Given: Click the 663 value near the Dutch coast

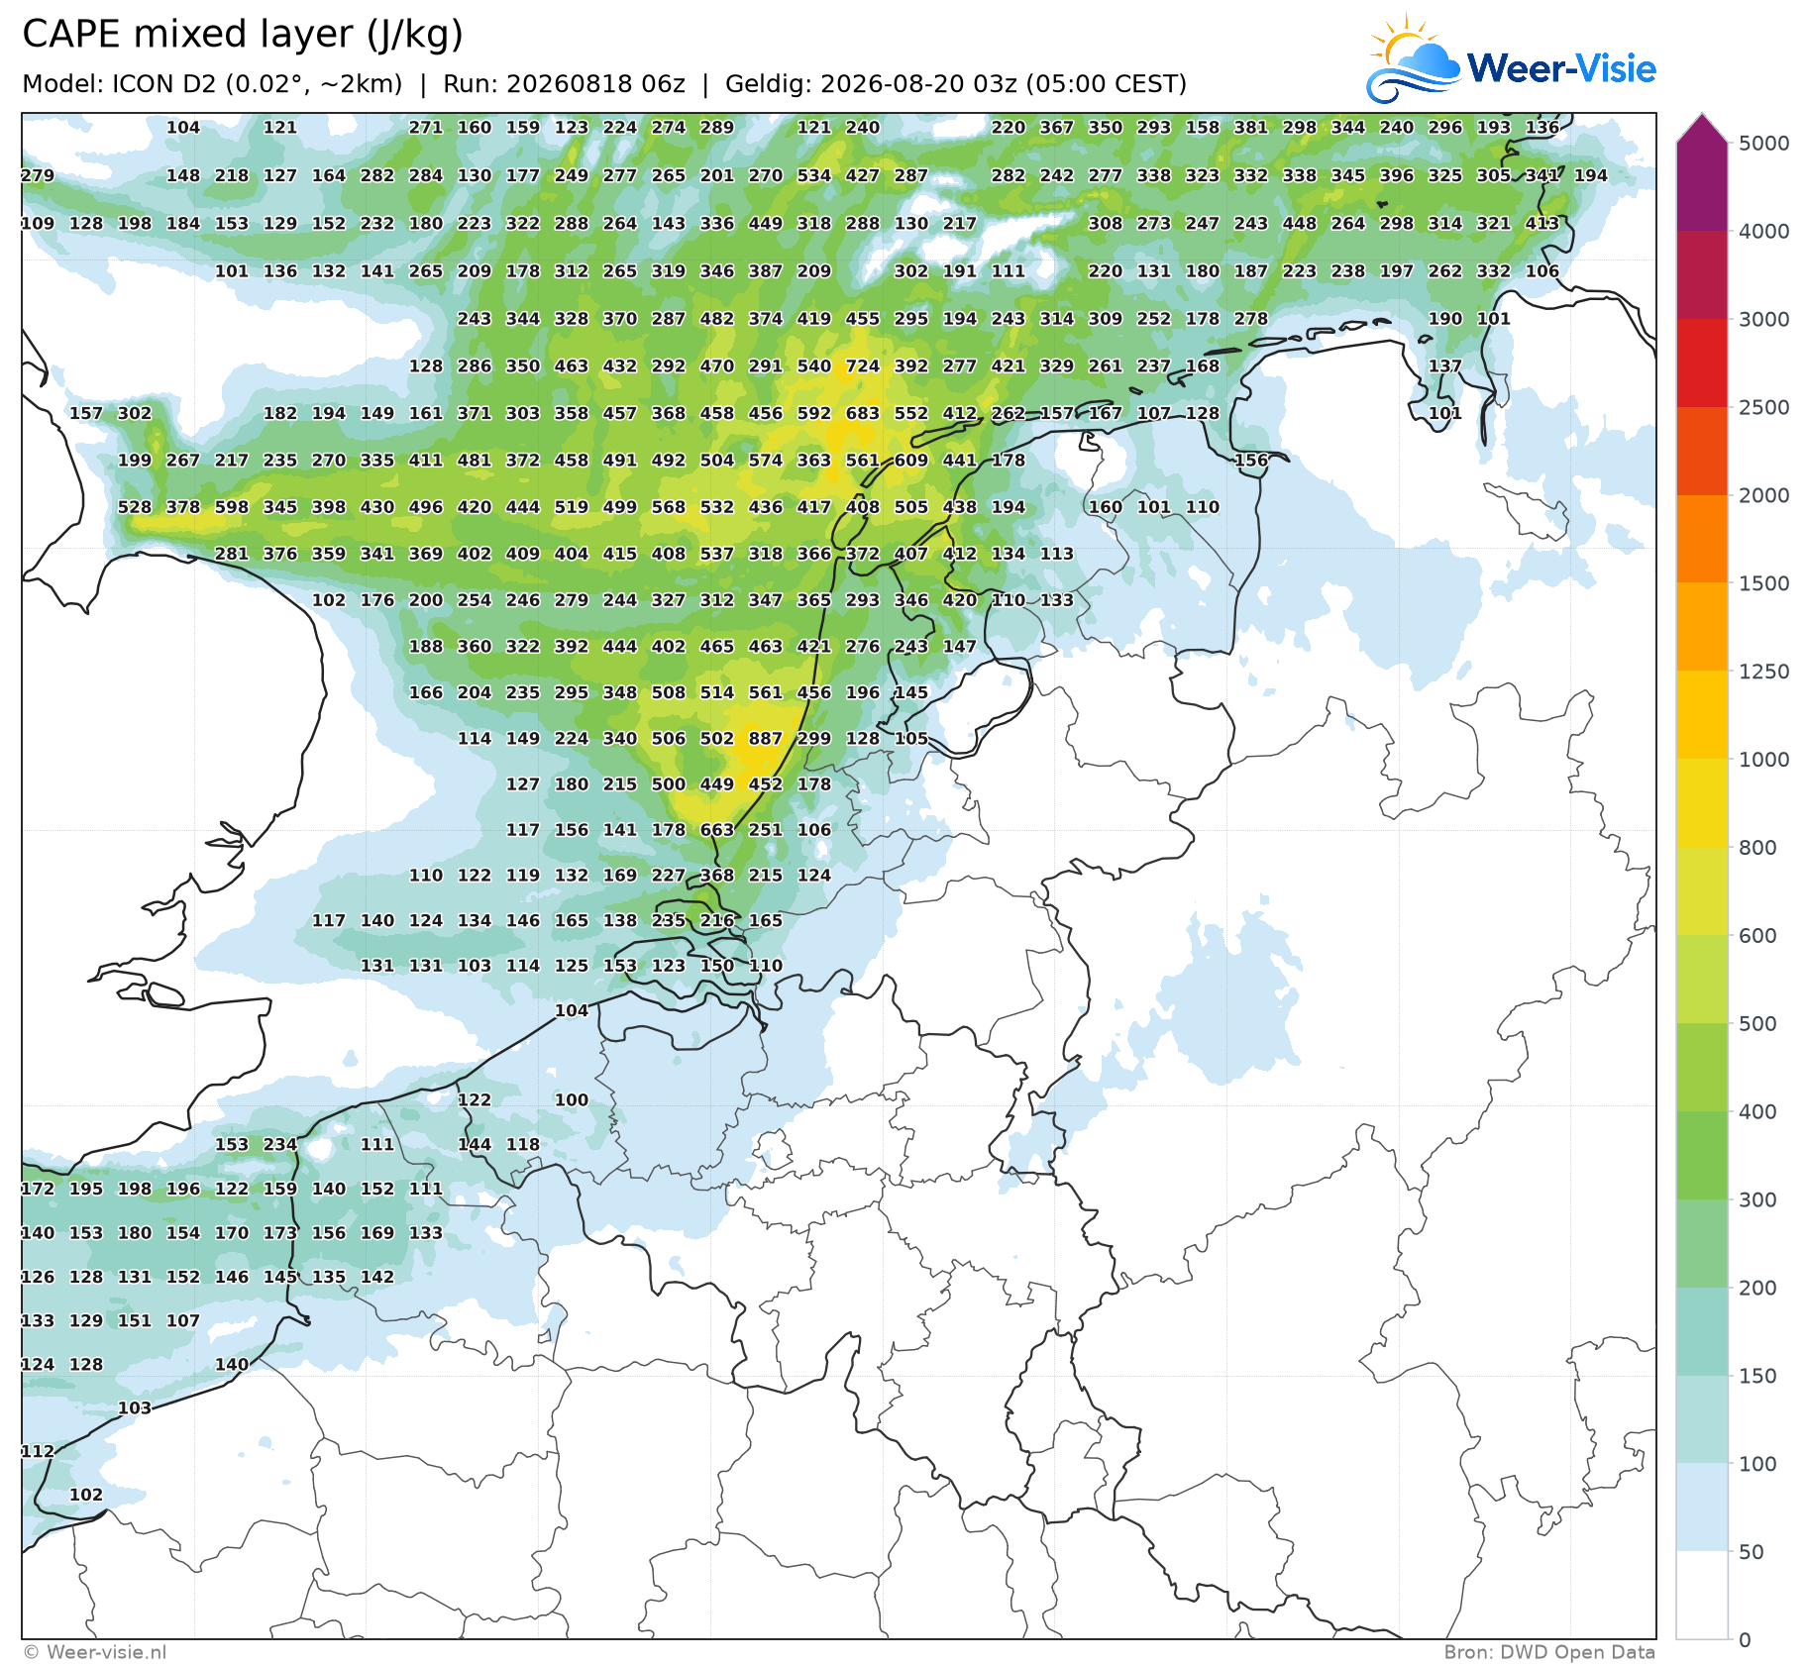Looking at the screenshot, I should [717, 830].
